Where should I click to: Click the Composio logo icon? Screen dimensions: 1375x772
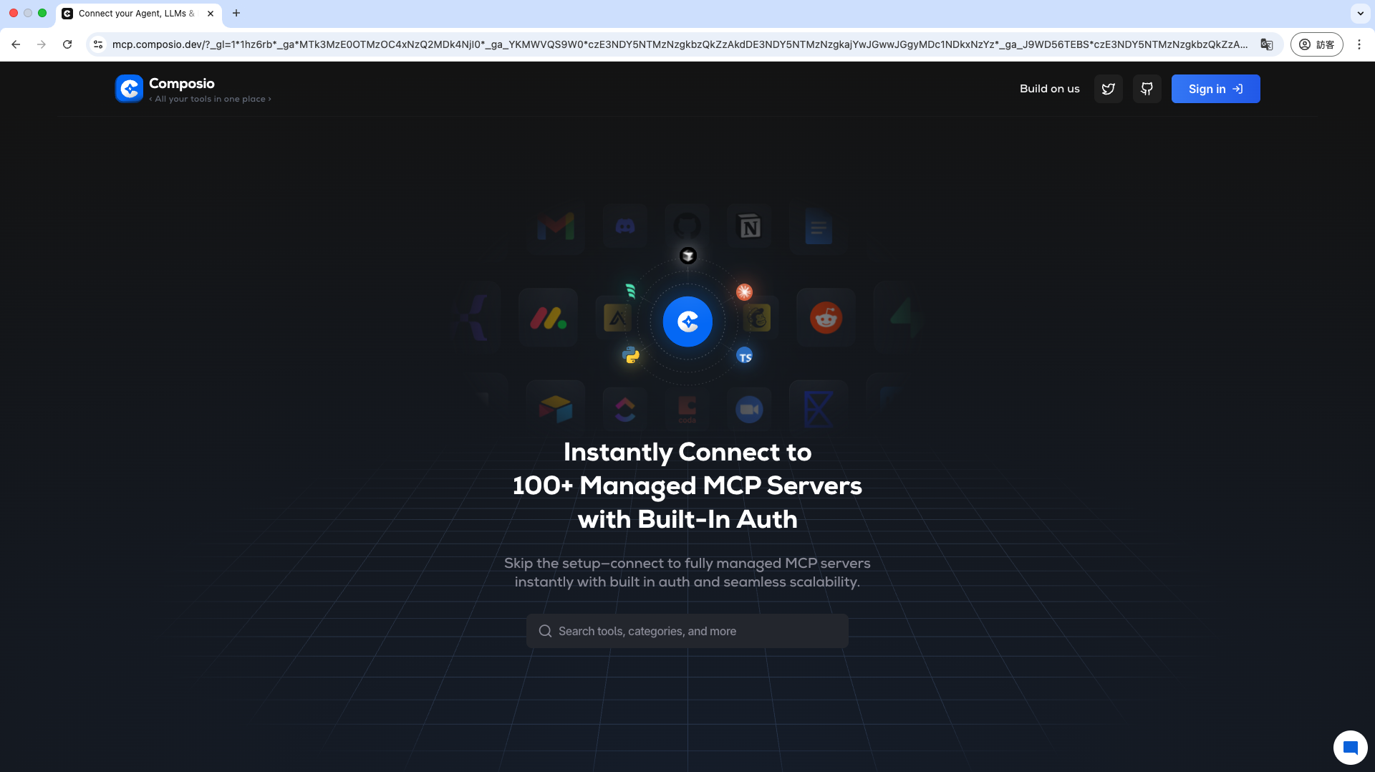[x=129, y=89]
